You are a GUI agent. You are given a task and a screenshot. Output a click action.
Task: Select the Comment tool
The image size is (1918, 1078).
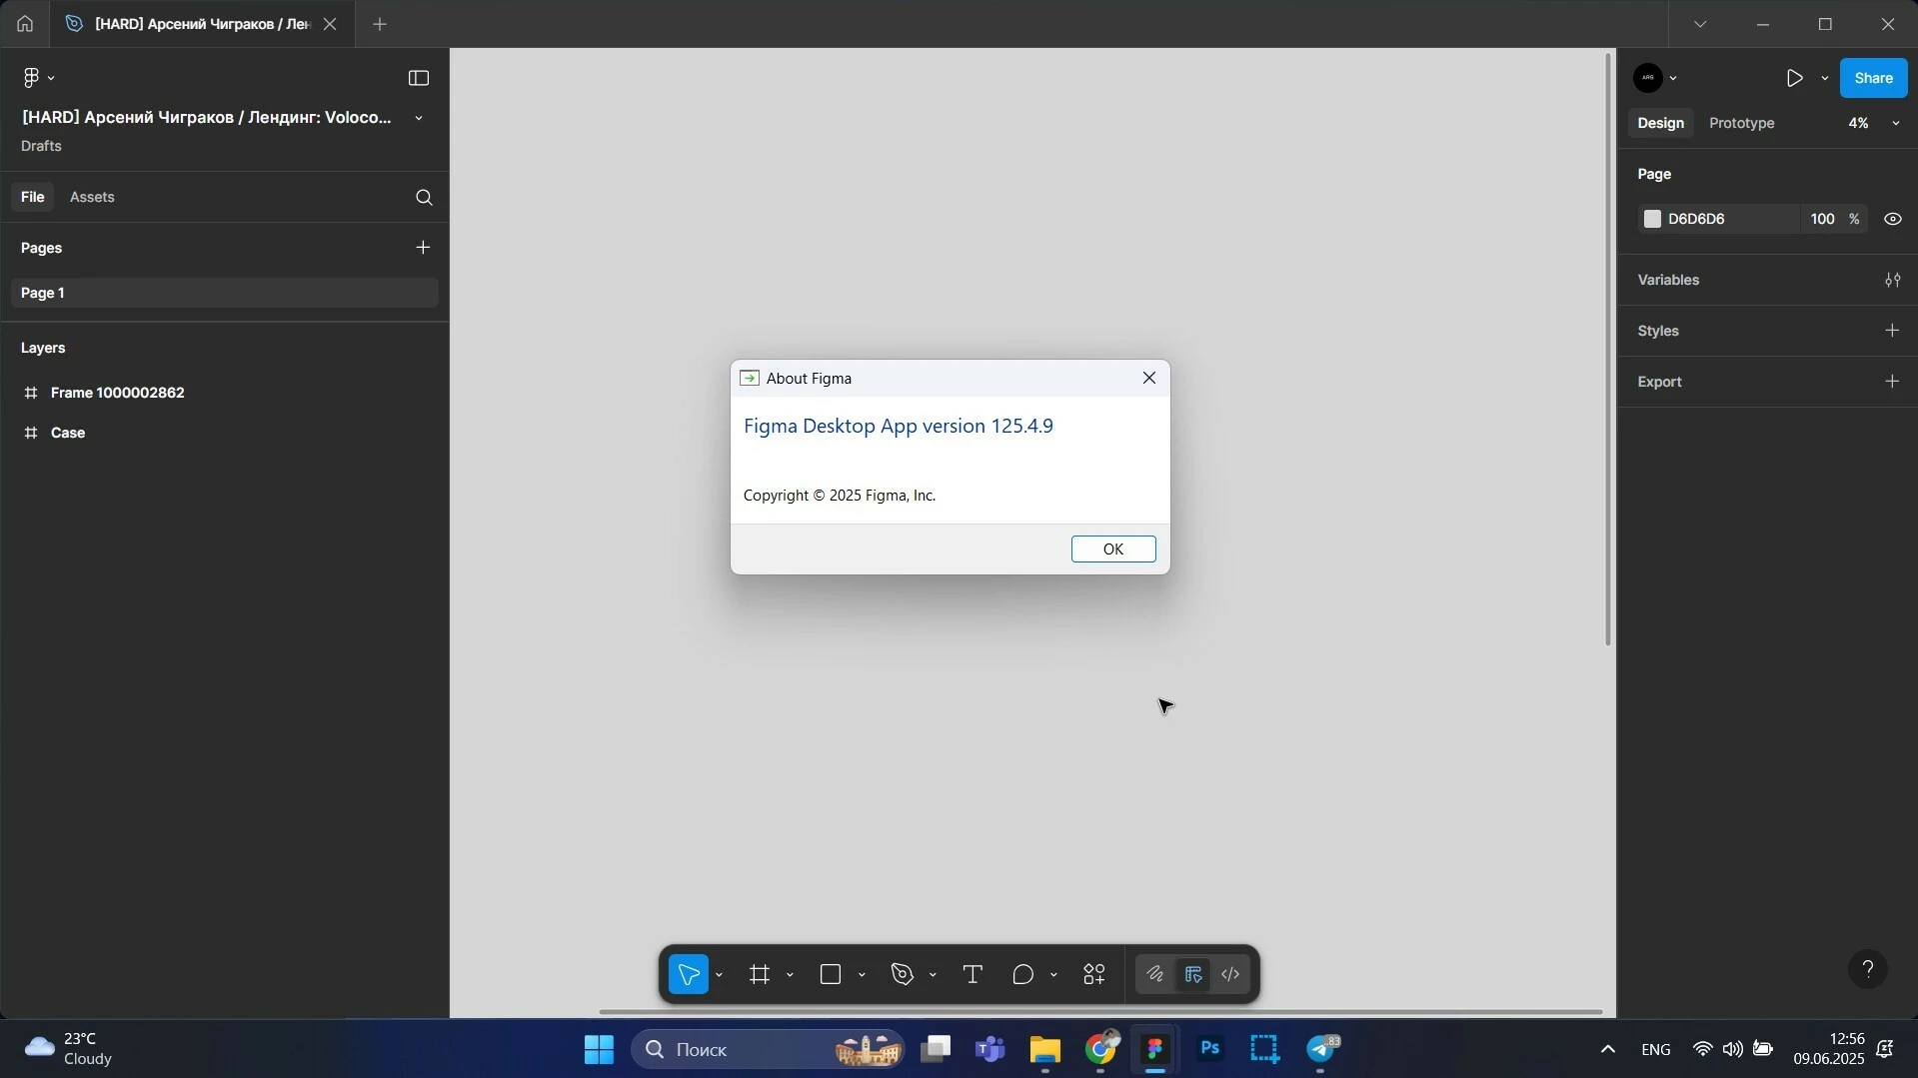[x=1022, y=974]
